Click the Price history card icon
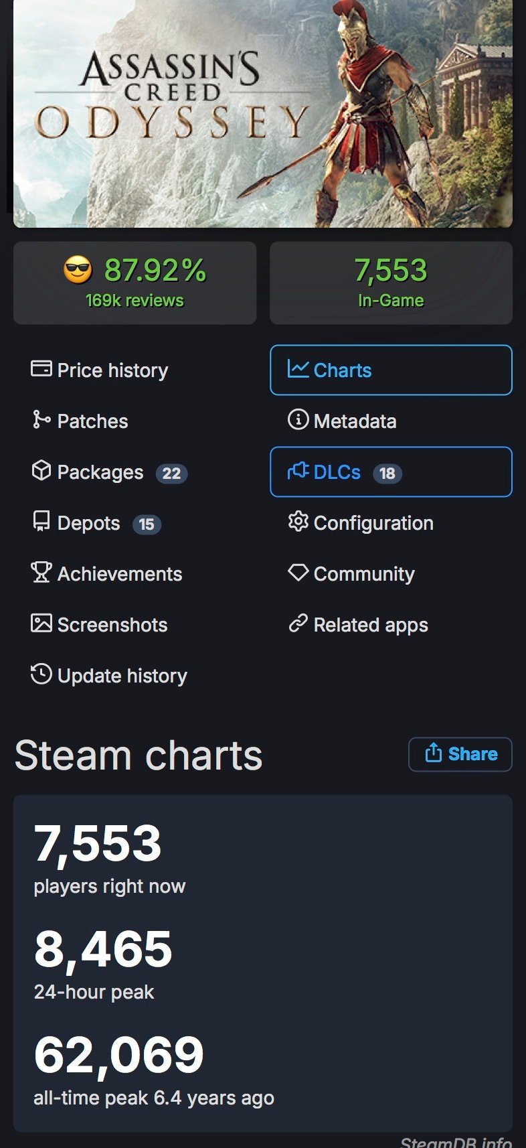Image resolution: width=526 pixels, height=1148 pixels. (41, 369)
